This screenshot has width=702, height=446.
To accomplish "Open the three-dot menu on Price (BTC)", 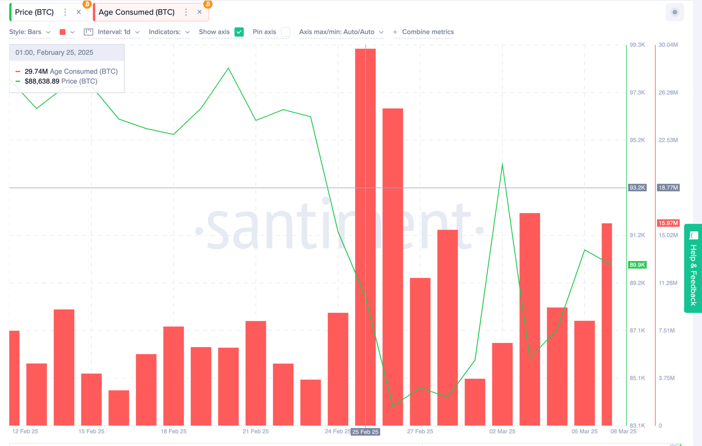I will 65,12.
